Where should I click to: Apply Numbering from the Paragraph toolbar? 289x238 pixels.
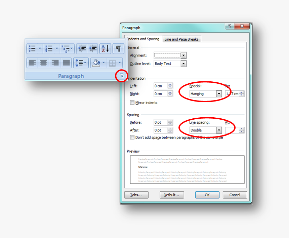(49, 49)
